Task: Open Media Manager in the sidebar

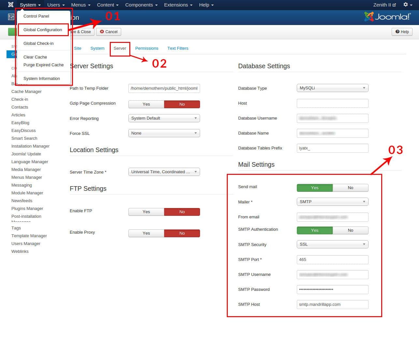Action: coord(26,169)
